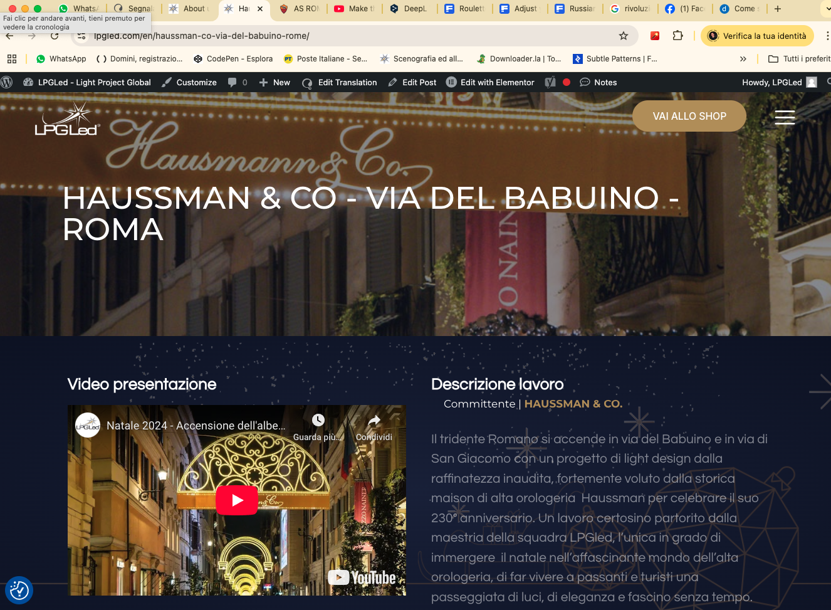Screen dimensions: 831x610
Task: Open LPGLed - Light Project Global dashboard
Action: click(87, 82)
